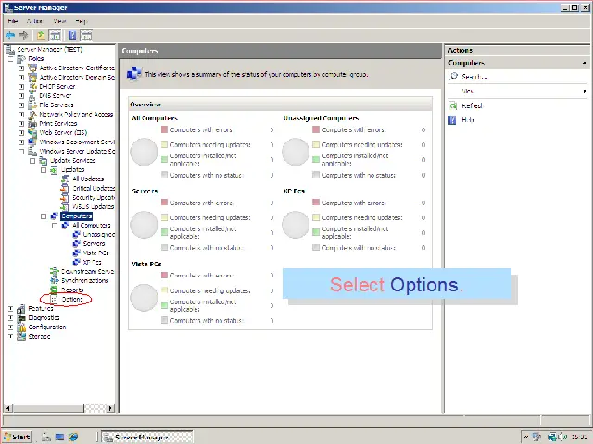Collapse the All Computers tree node
593x444 pixels.
(x=55, y=226)
